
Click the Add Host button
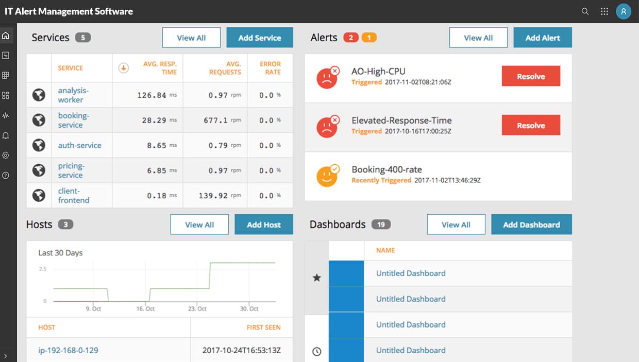(264, 224)
